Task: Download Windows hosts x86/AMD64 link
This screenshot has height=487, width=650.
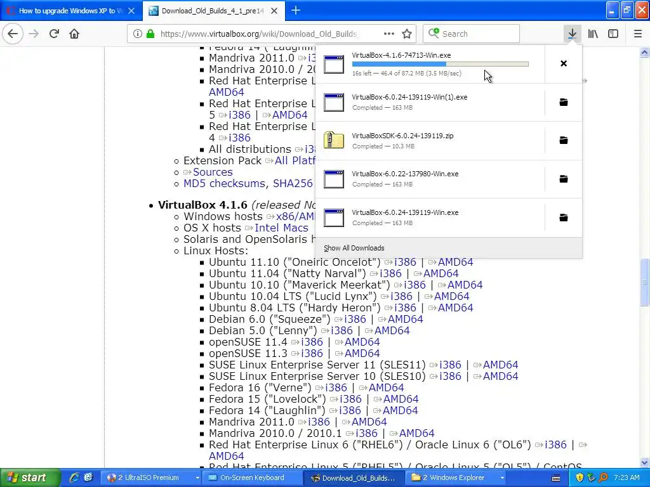Action: pos(296,216)
